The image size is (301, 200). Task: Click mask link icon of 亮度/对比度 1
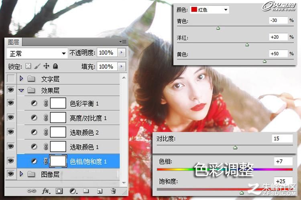pos(46,118)
